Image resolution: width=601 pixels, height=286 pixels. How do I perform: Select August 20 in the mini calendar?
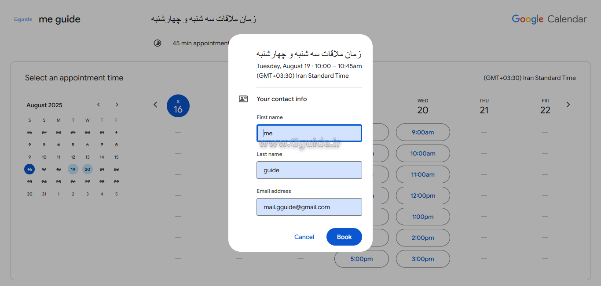(88, 169)
